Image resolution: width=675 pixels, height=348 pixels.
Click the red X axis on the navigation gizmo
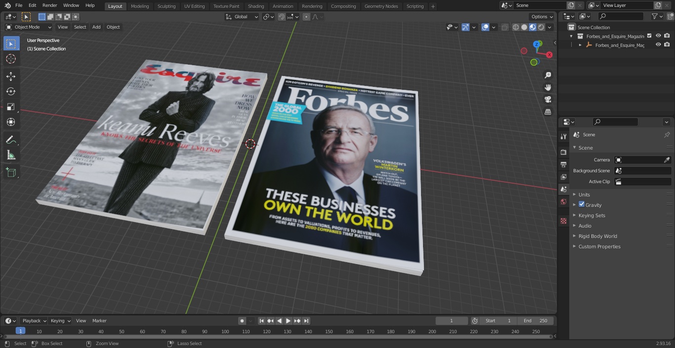549,55
